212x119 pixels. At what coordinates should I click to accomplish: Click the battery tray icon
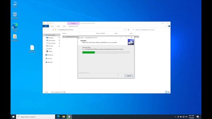181,117
